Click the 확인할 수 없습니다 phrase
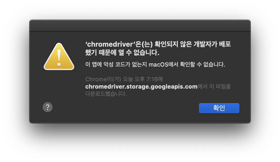Image resolution: width=280 pixels, height=162 pixels. coord(202,64)
